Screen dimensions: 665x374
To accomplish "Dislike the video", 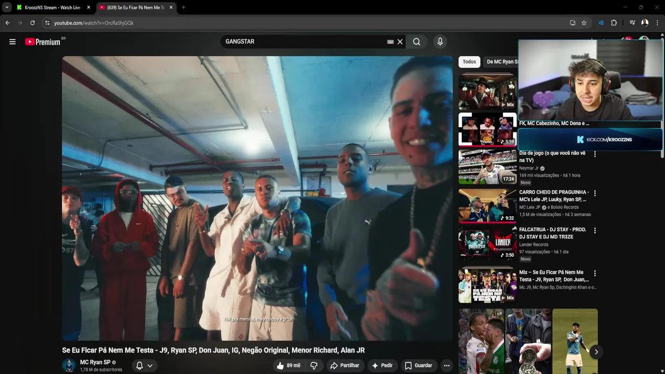I will [x=314, y=366].
